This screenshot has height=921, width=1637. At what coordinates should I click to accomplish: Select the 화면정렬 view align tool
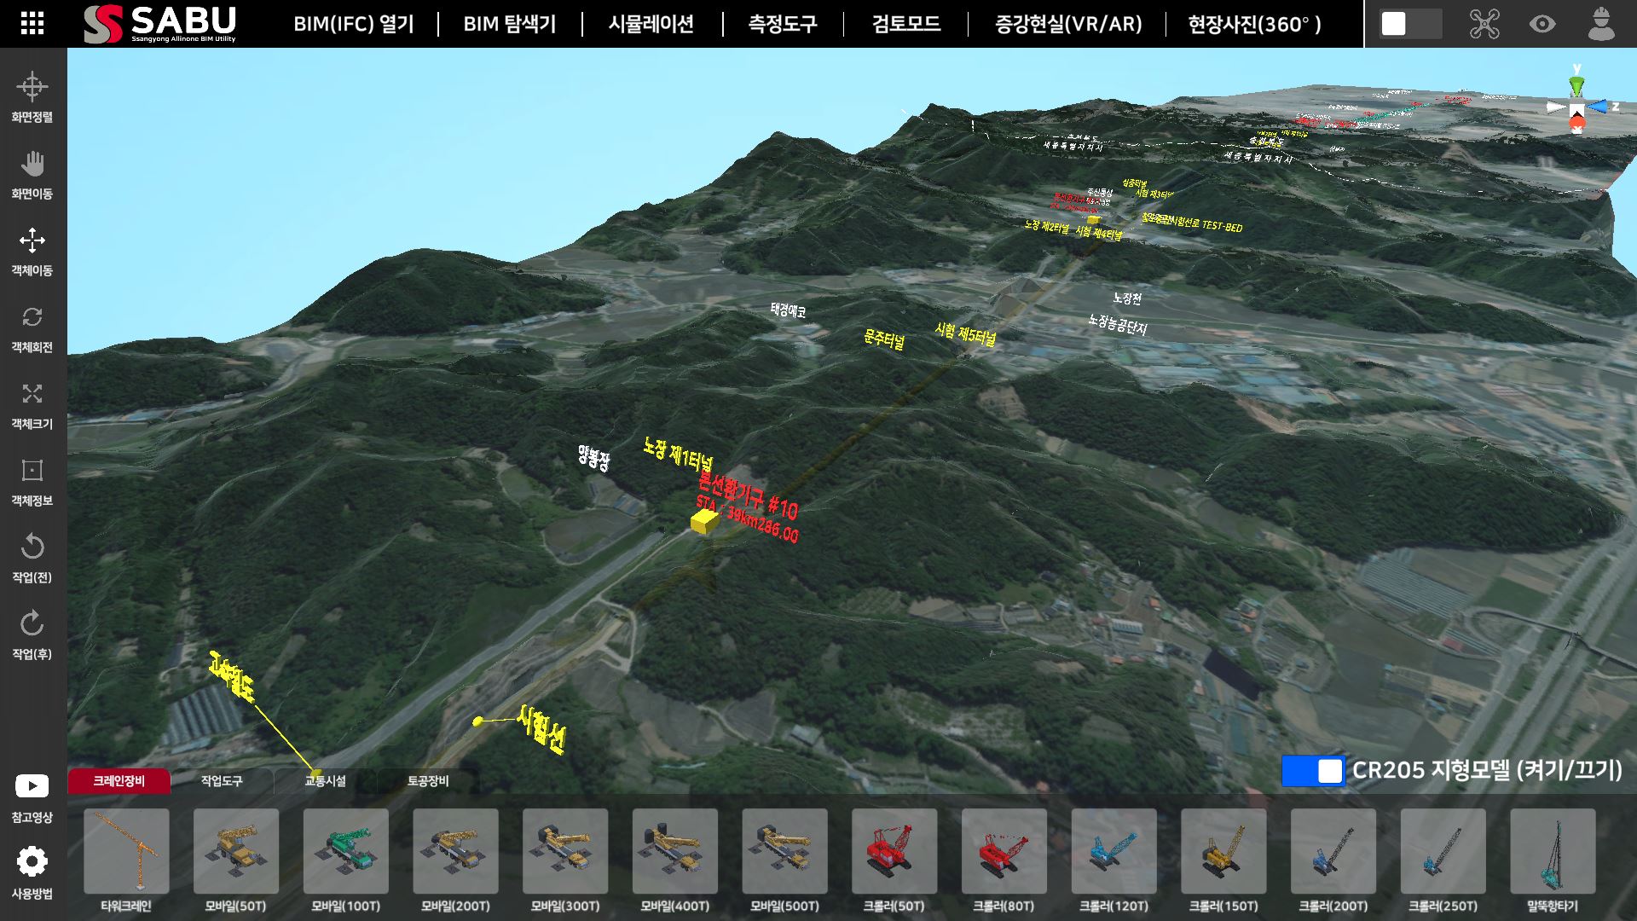click(x=32, y=96)
